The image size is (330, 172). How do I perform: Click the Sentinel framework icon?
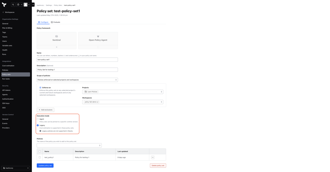pos(56,36)
